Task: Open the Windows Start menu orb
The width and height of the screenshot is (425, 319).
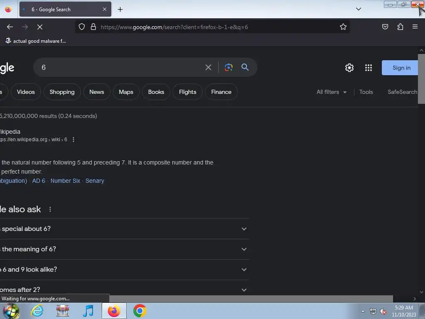Action: (11, 311)
